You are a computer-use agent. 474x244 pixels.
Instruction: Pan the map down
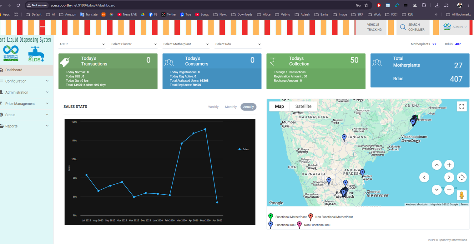point(437,190)
